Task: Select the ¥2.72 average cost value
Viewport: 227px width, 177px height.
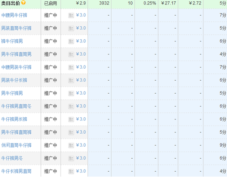Action: click(x=195, y=3)
